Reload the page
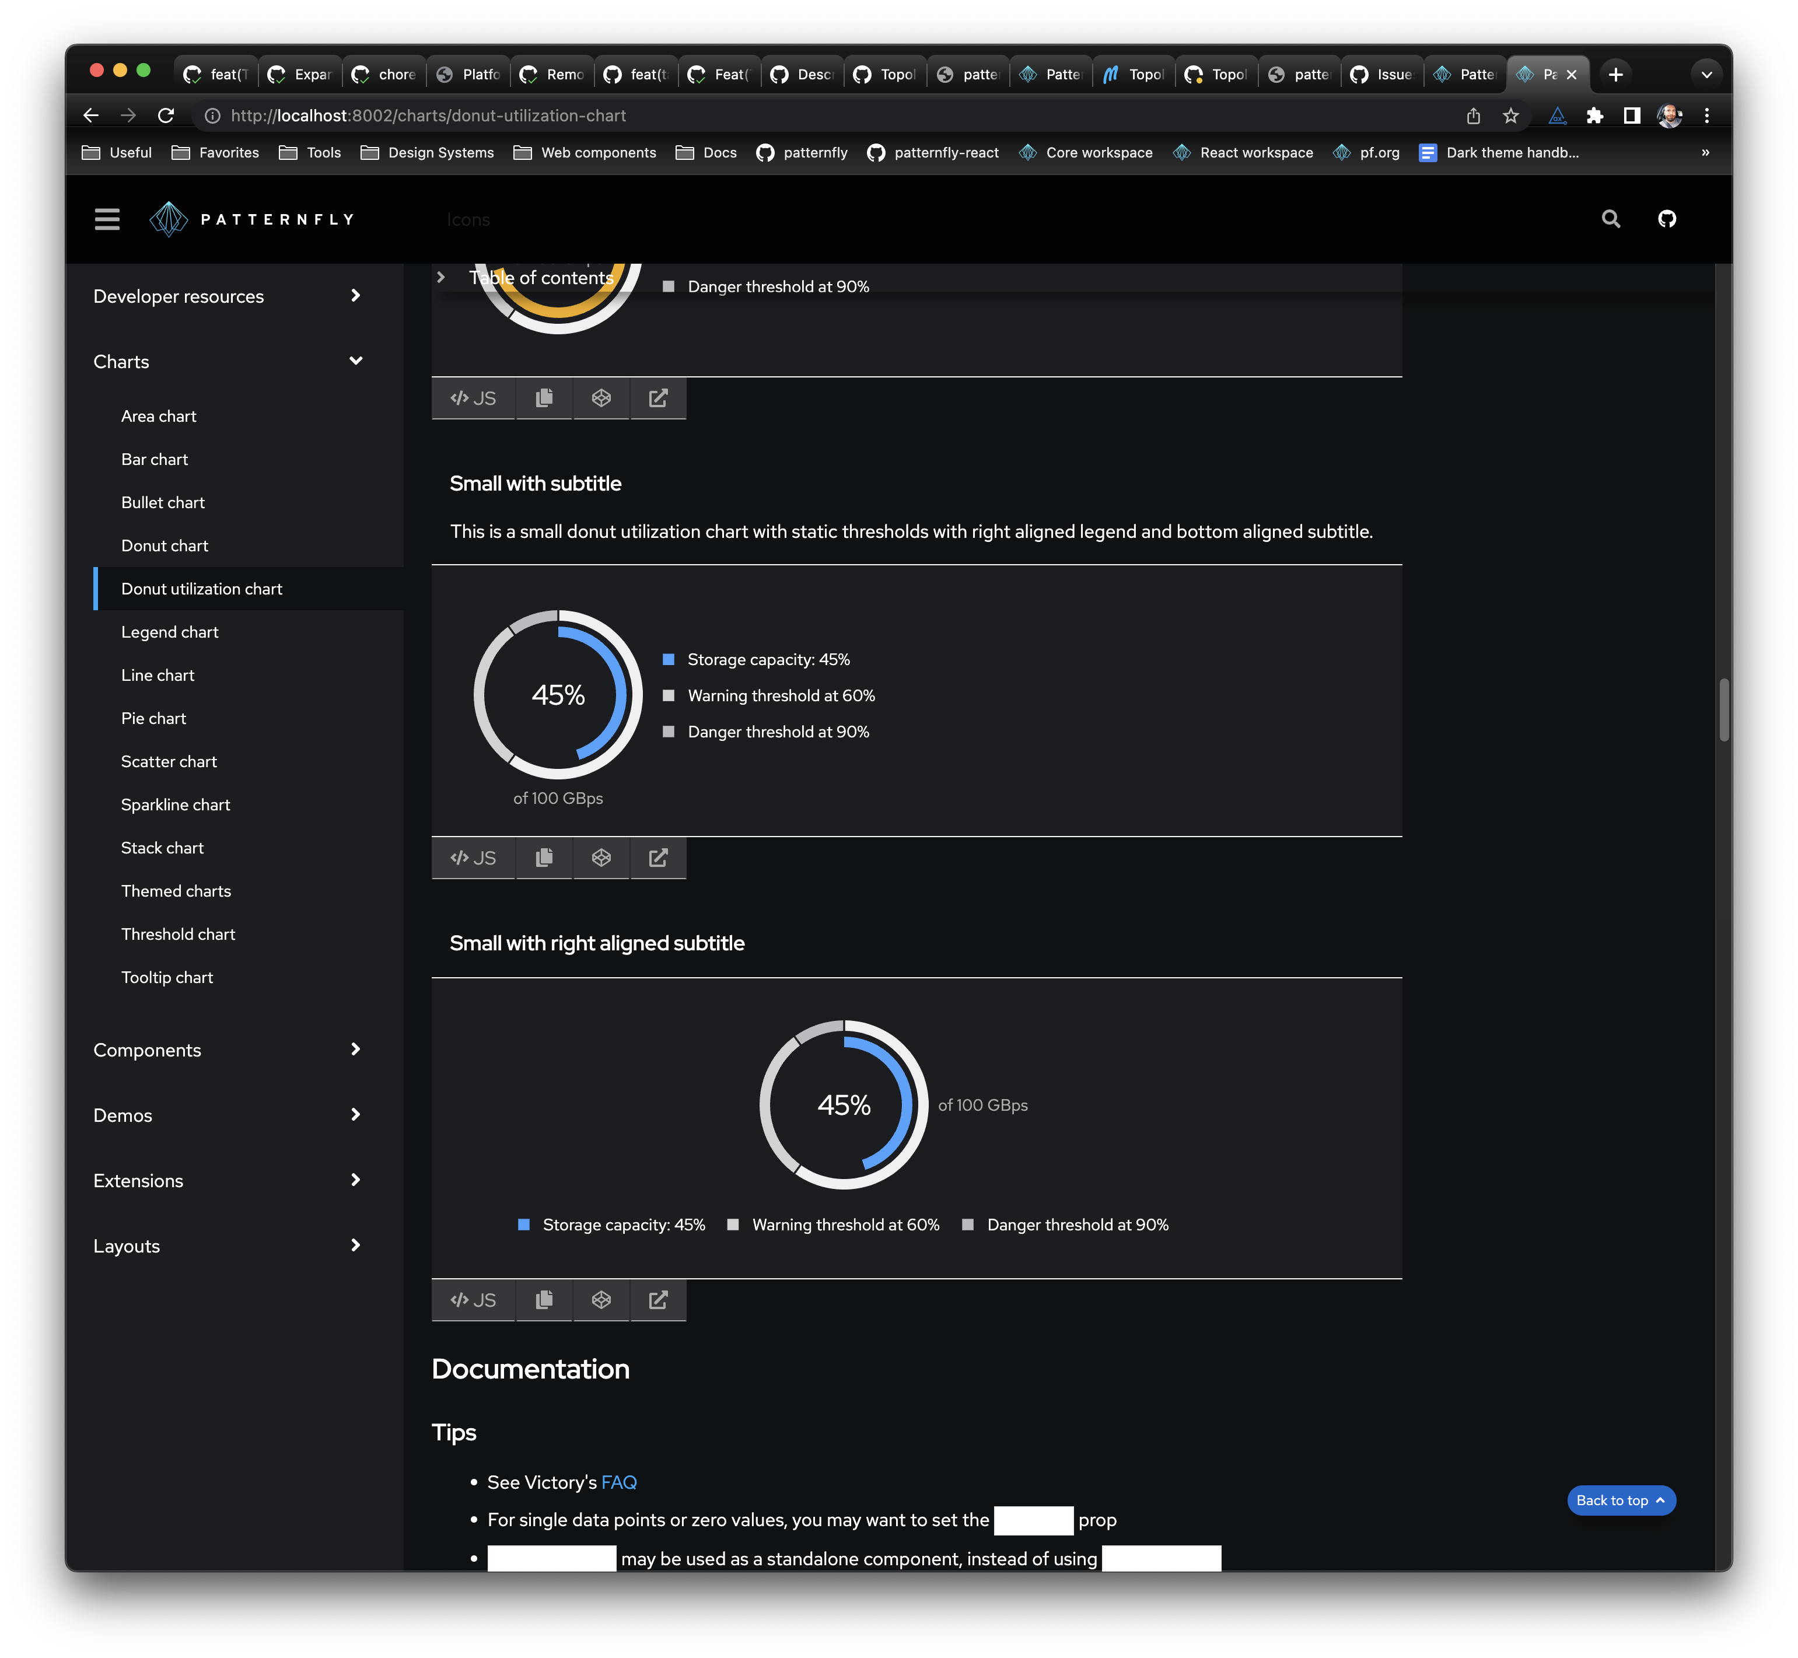 166,116
